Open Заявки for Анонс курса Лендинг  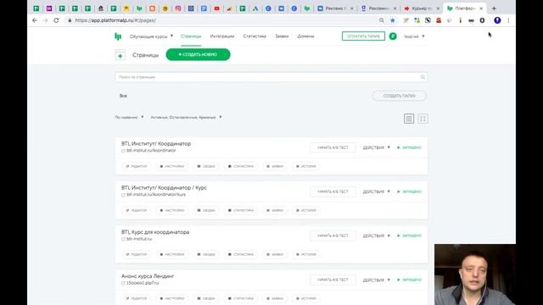pos(275,298)
